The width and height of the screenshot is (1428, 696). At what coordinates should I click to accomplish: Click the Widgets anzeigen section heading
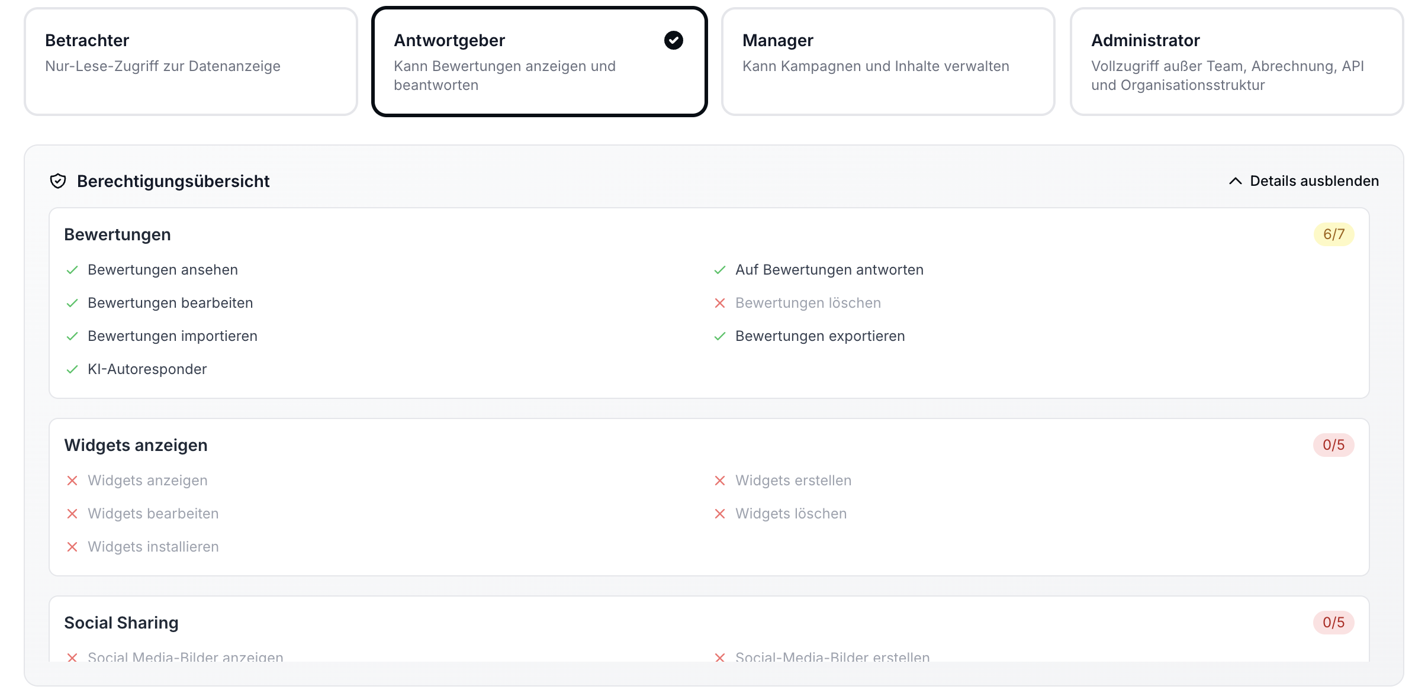[136, 445]
